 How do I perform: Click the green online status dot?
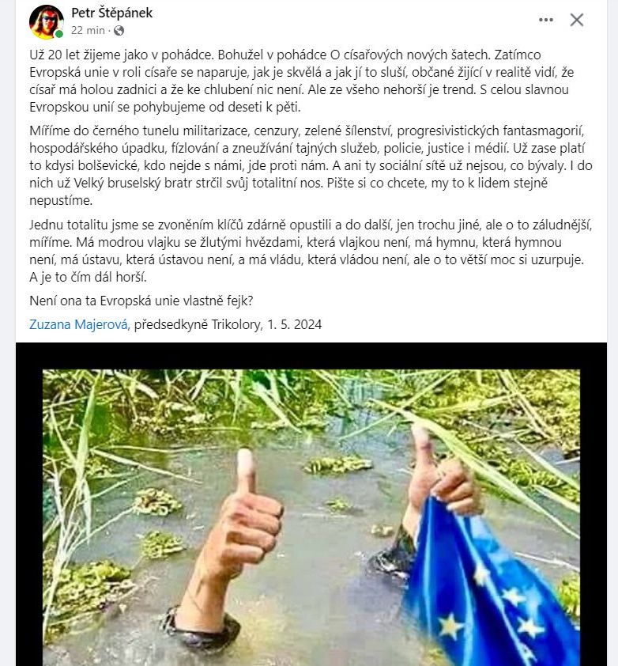tap(59, 34)
